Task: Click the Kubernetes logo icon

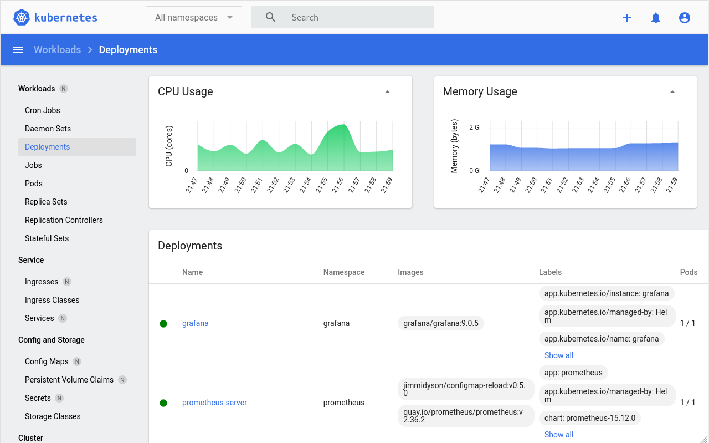Action: tap(21, 17)
